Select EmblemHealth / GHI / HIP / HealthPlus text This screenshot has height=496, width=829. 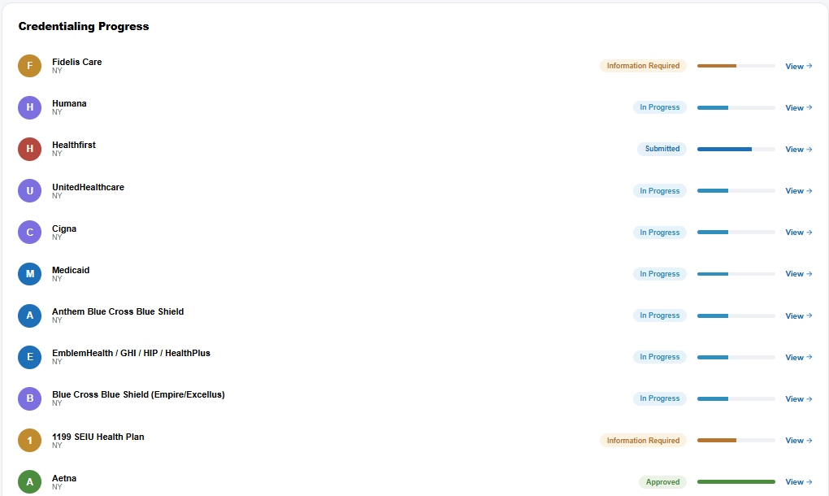coord(131,353)
